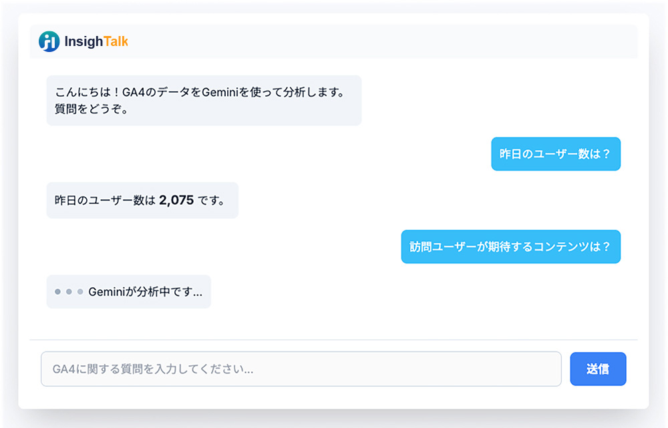Click the "昨日のユーザー数は" text in the bot reply
668x428 pixels.
tap(105, 200)
